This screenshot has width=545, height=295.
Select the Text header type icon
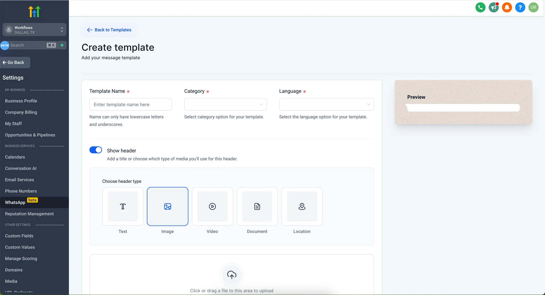click(x=123, y=206)
